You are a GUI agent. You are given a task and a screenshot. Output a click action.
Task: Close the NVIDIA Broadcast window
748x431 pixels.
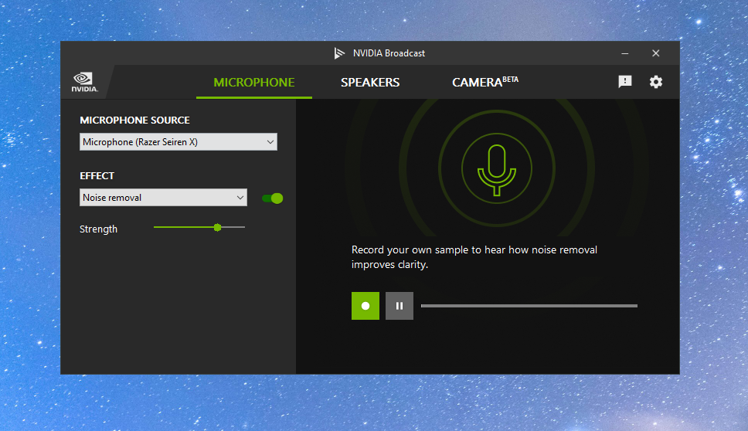coord(656,53)
